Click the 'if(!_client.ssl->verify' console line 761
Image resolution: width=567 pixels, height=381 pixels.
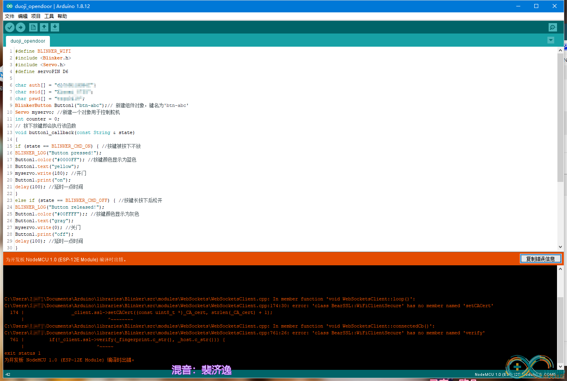tap(117, 340)
